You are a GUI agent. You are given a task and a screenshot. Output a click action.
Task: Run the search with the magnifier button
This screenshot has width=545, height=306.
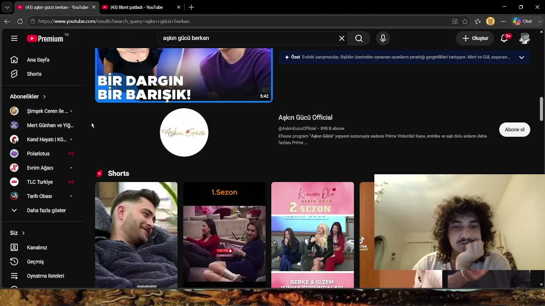[x=359, y=38]
